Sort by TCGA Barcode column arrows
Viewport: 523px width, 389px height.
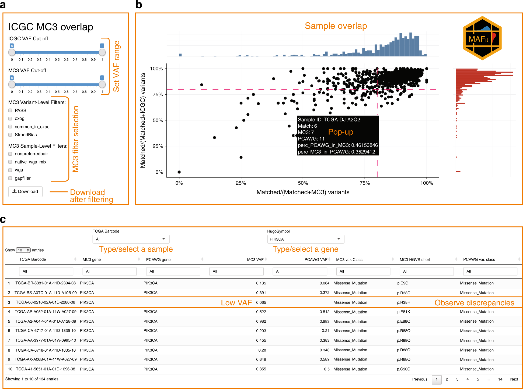click(x=75, y=259)
